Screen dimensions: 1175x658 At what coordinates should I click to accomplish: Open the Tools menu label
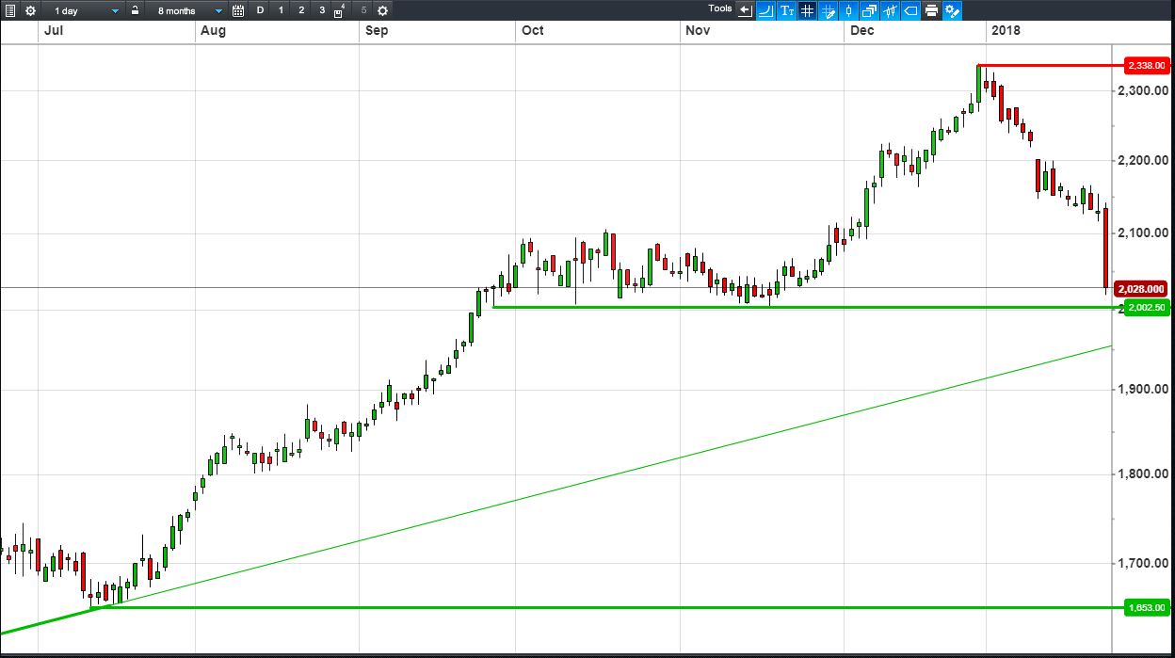(x=720, y=8)
